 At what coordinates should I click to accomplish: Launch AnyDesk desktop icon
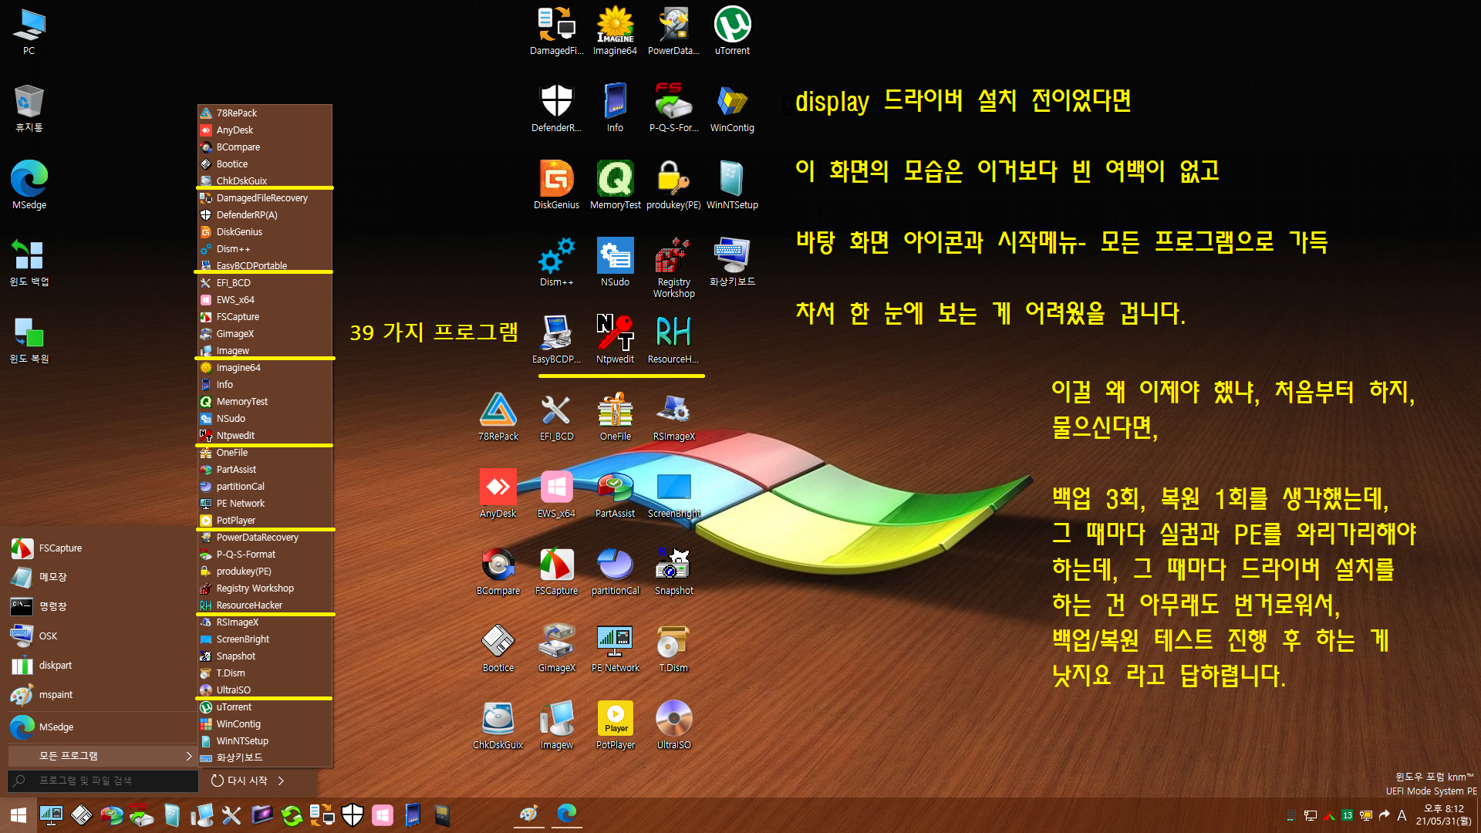[x=498, y=494]
